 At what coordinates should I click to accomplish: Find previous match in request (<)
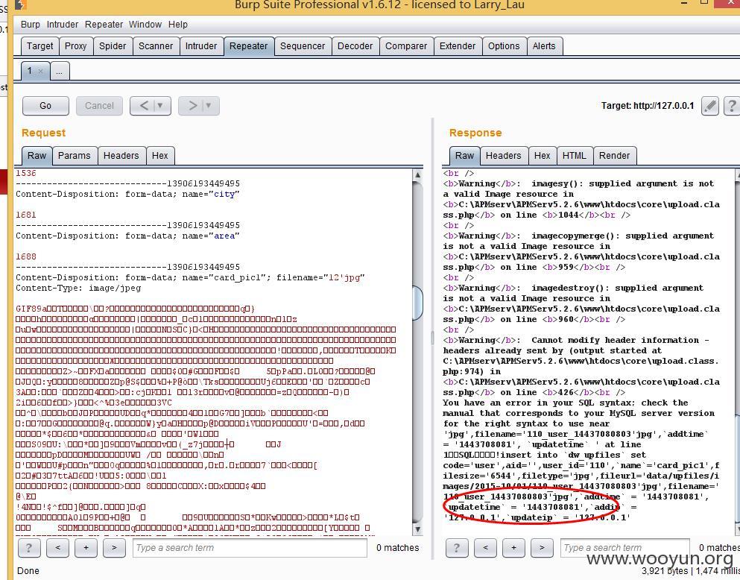pos(57,548)
